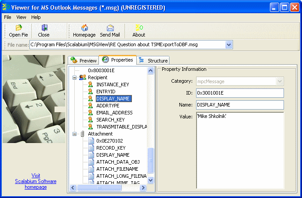This screenshot has width=302, height=198.
Task: Click in the Name field
Action: point(240,105)
